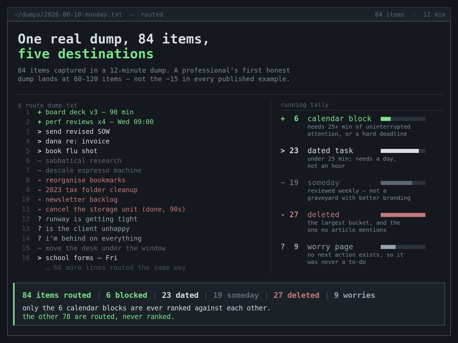
Task: Click '84 items' in the title bar
Action: pos(390,15)
